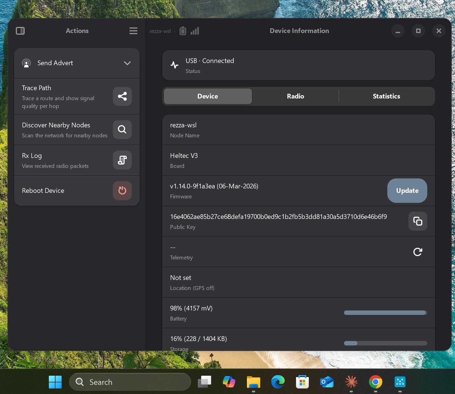Open the Rx Log icon
This screenshot has height=394, width=455.
(122, 160)
